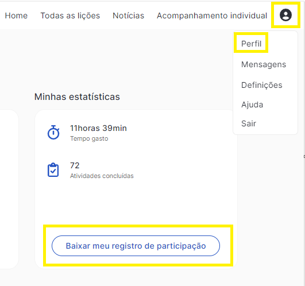305x286 pixels.
Task: Click the stopwatch time-spent icon
Action: [53, 133]
